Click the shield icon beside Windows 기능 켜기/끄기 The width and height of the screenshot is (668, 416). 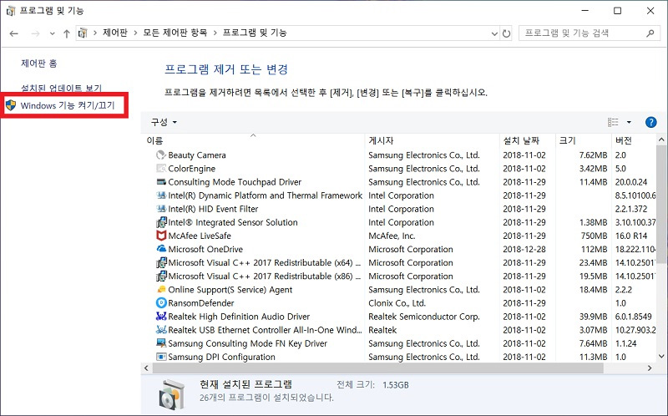[x=11, y=105]
